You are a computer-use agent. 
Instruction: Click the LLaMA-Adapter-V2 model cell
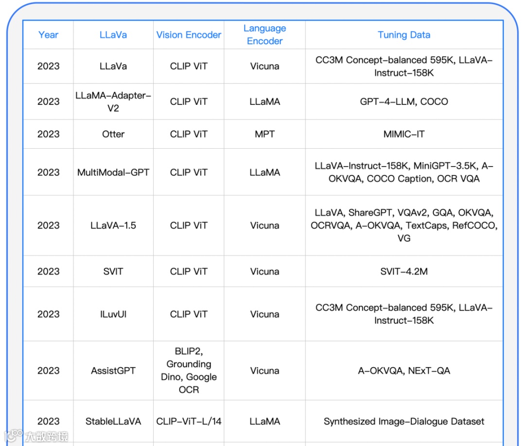(113, 102)
